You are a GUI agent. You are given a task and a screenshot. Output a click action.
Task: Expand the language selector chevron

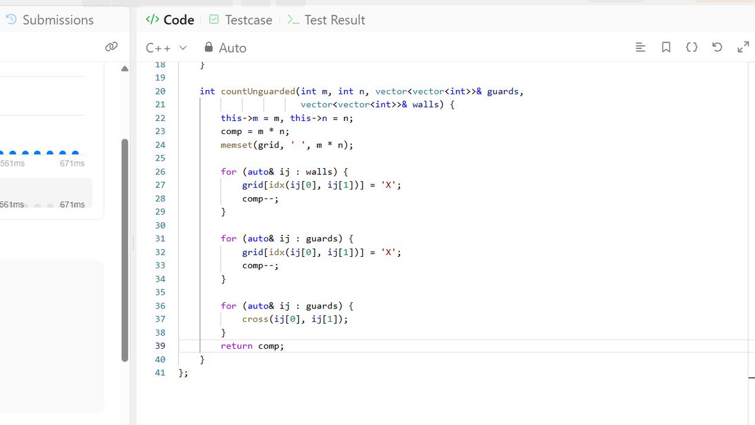click(x=183, y=47)
